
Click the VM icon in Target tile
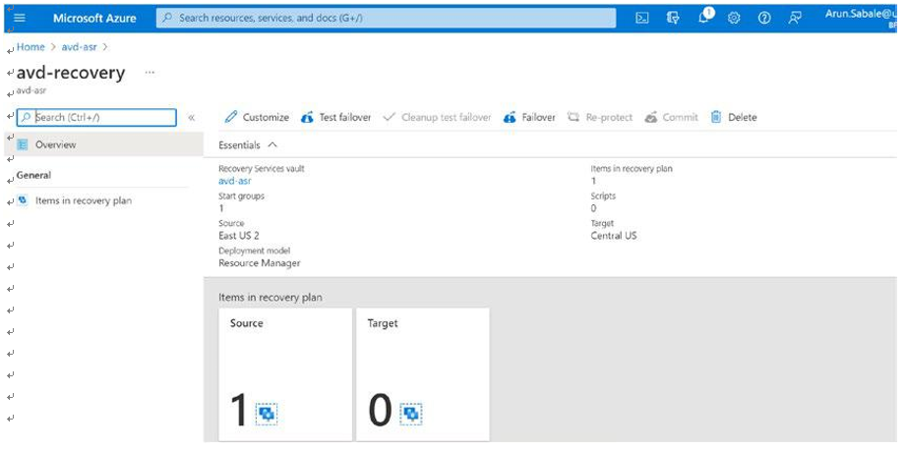pyautogui.click(x=411, y=414)
